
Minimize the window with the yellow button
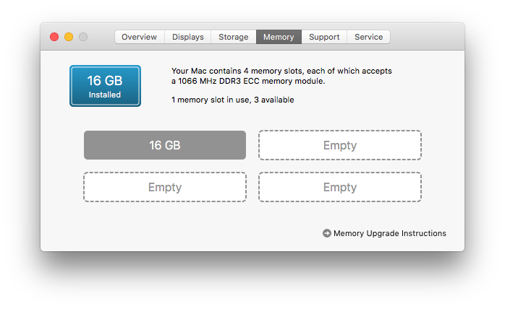69,37
